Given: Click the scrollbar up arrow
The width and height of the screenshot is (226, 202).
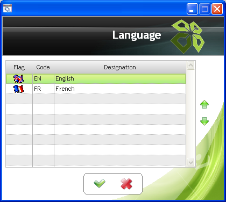Looking at the screenshot, I should (x=190, y=66).
